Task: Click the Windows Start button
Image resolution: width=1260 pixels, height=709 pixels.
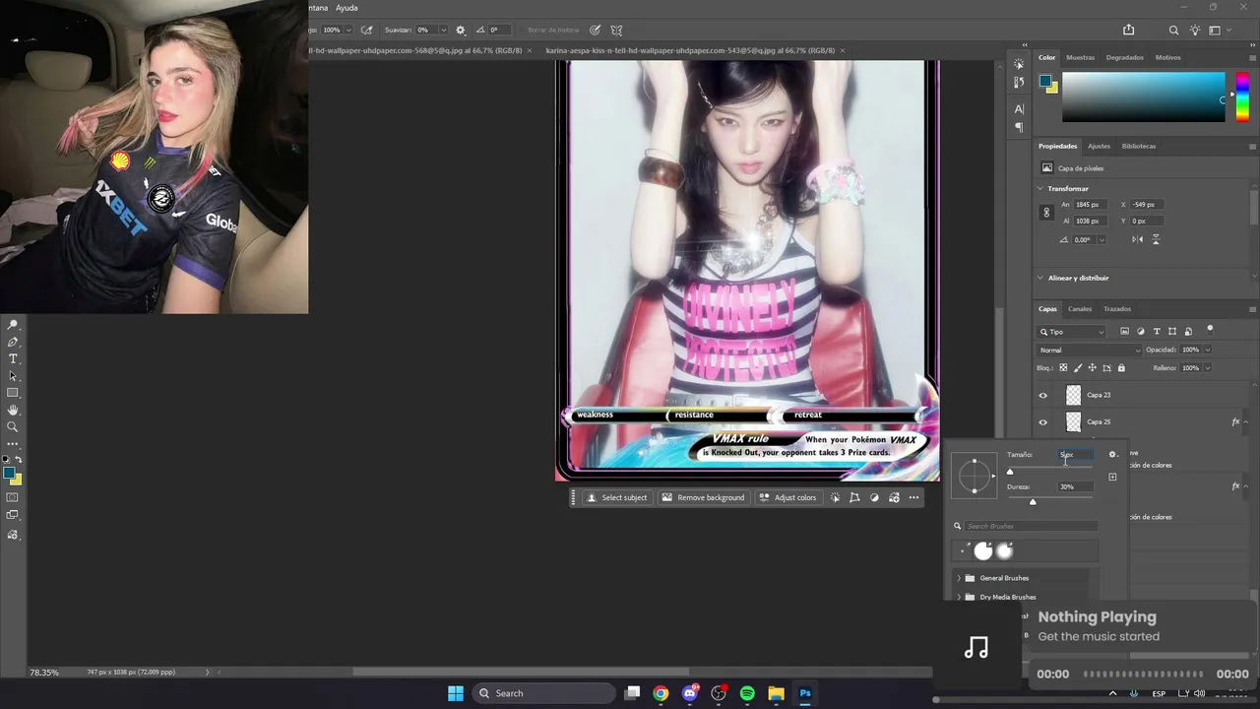Action: coord(456,693)
